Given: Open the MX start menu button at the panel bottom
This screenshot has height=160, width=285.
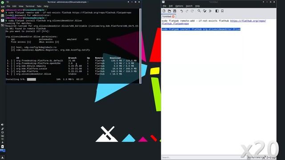Looking at the screenshot, I should (x=2, y=157).
